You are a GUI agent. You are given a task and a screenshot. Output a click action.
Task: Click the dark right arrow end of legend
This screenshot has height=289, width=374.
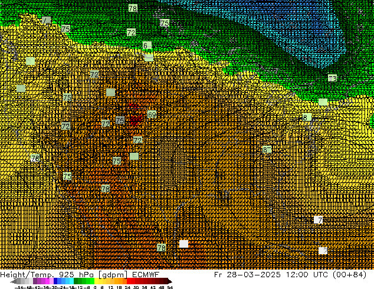pos(170,281)
